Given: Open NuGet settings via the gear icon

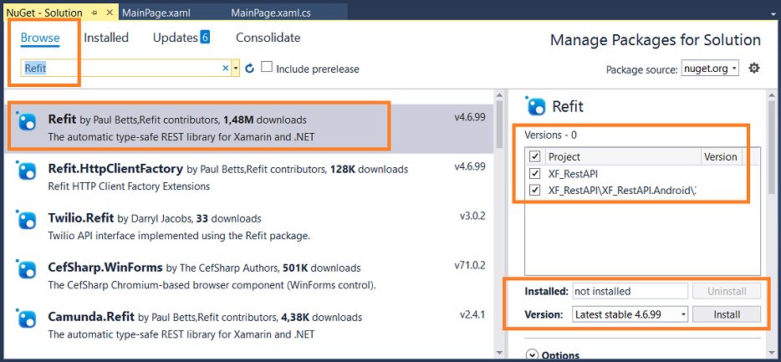Looking at the screenshot, I should tap(754, 69).
